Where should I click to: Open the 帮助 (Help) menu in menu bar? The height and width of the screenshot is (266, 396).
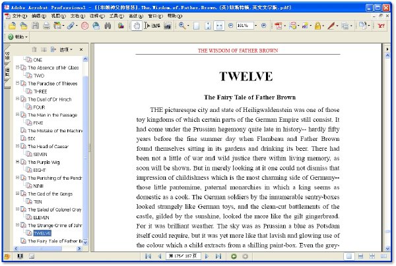point(175,16)
